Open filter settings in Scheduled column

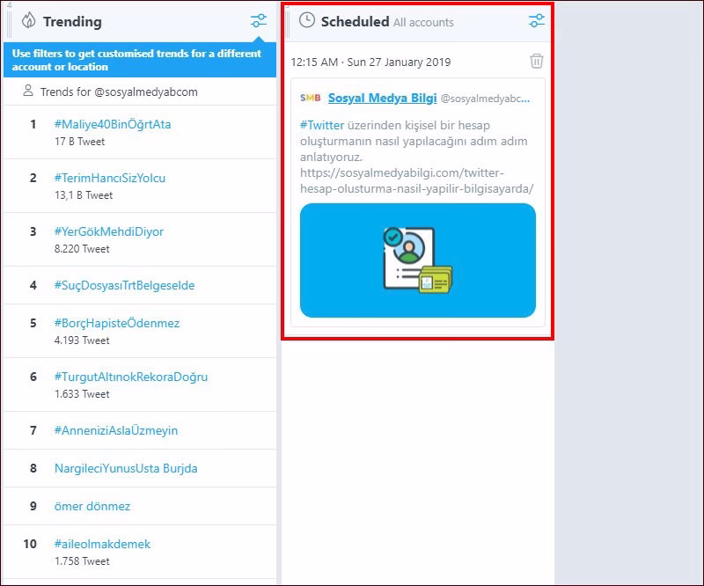coord(536,21)
